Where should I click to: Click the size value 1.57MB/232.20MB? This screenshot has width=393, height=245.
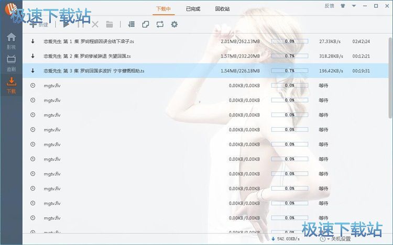pos(240,56)
